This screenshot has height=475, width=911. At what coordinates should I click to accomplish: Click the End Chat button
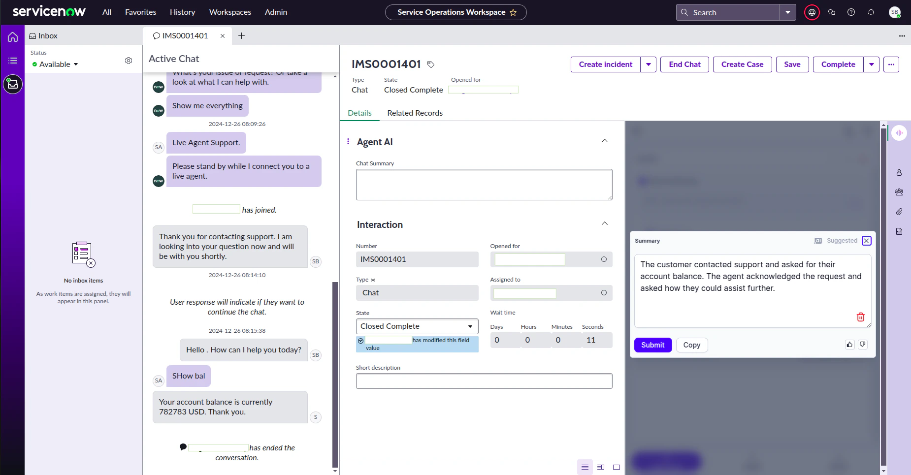684,64
